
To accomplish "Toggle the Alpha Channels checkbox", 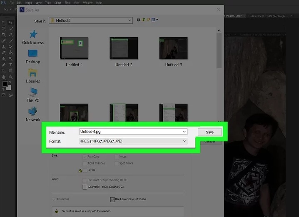I will point(85,163).
